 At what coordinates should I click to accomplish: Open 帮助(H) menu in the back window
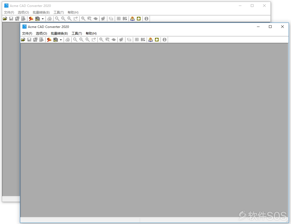tap(73, 13)
